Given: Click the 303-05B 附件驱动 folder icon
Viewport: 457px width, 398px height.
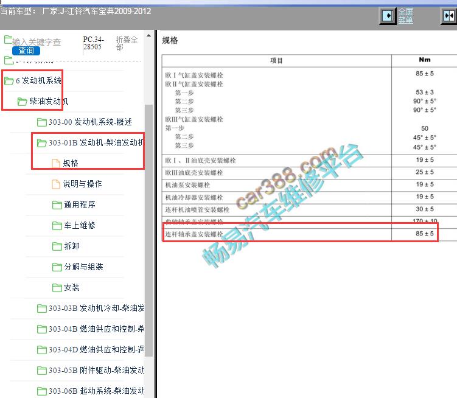Looking at the screenshot, I should (x=41, y=371).
